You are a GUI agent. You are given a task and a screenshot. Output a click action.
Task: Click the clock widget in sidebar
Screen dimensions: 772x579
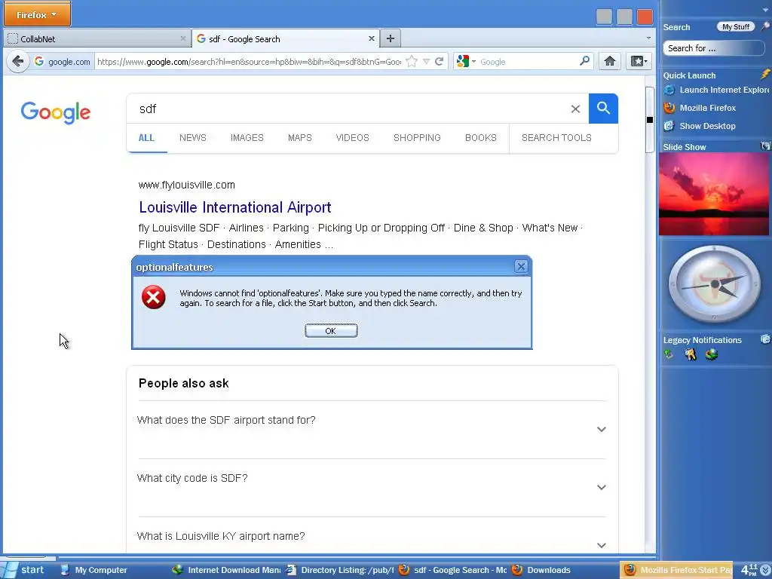pyautogui.click(x=714, y=284)
